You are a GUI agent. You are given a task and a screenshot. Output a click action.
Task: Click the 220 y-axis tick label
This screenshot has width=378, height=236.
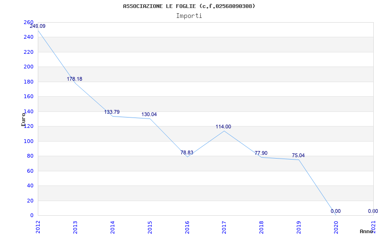(x=28, y=52)
